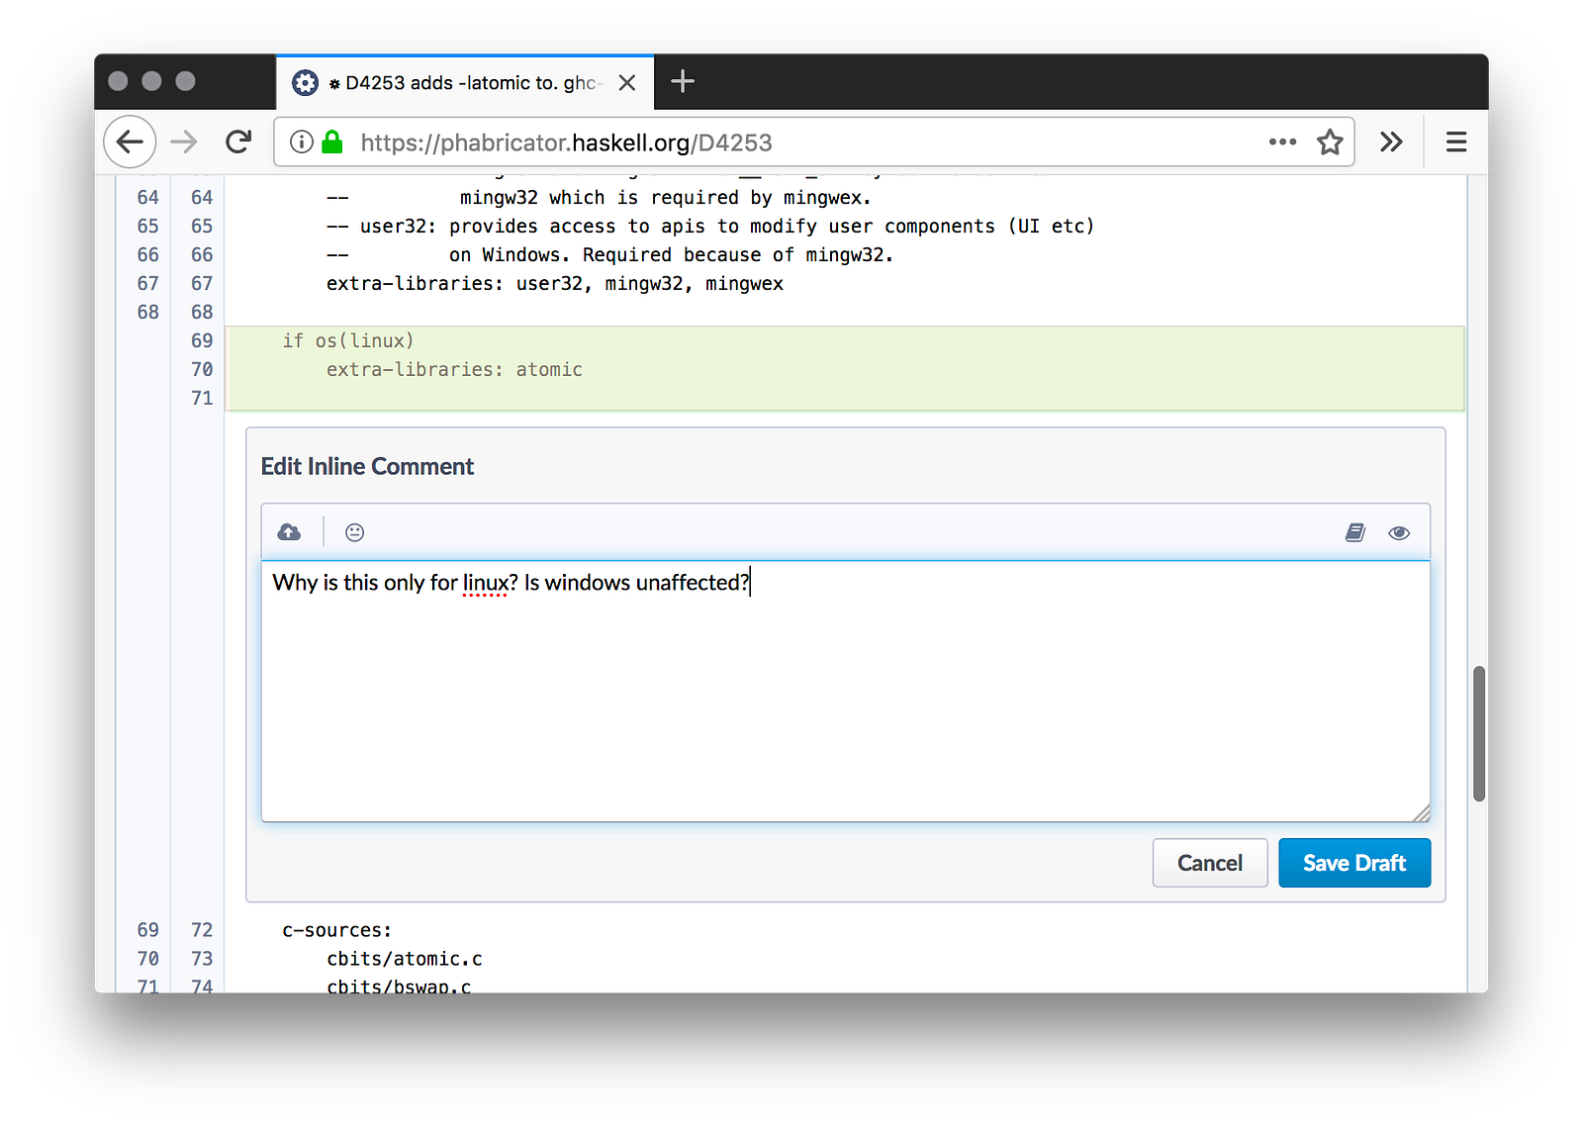Click the 'extra-libraries: atomic' added line

pos(454,369)
